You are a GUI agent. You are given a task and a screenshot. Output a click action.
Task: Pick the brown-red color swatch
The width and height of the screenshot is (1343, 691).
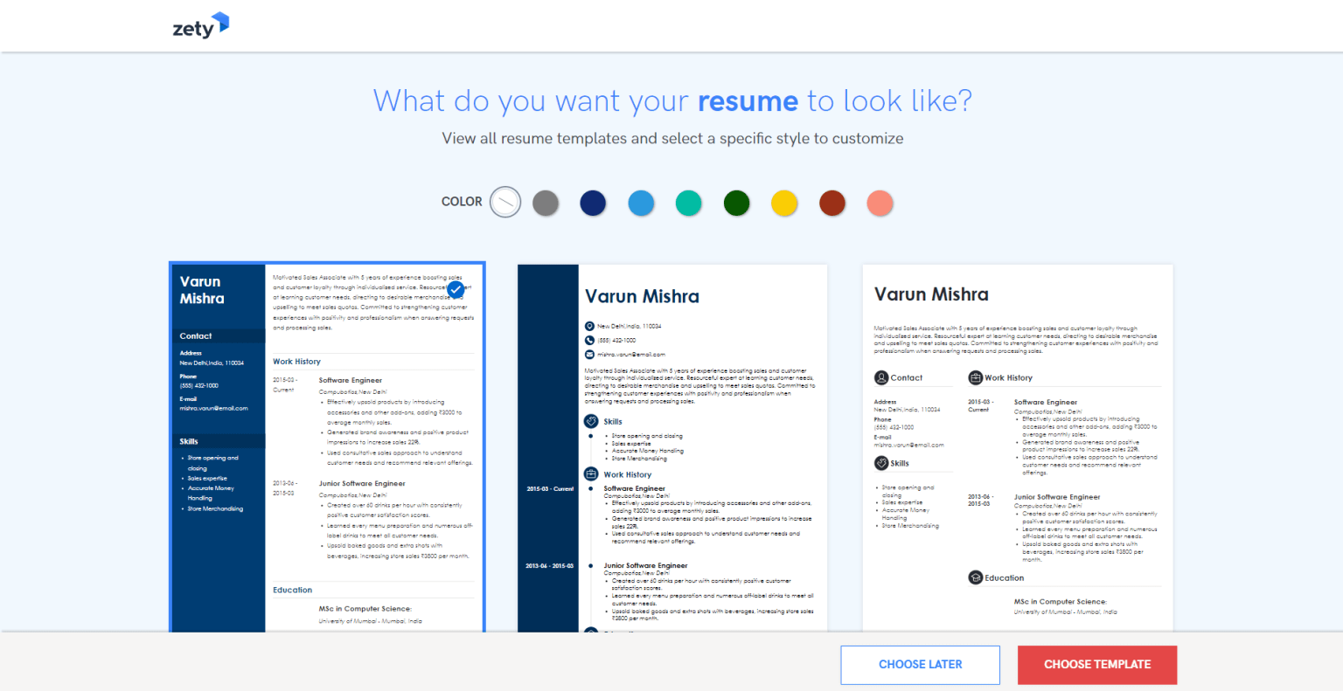[x=832, y=203]
